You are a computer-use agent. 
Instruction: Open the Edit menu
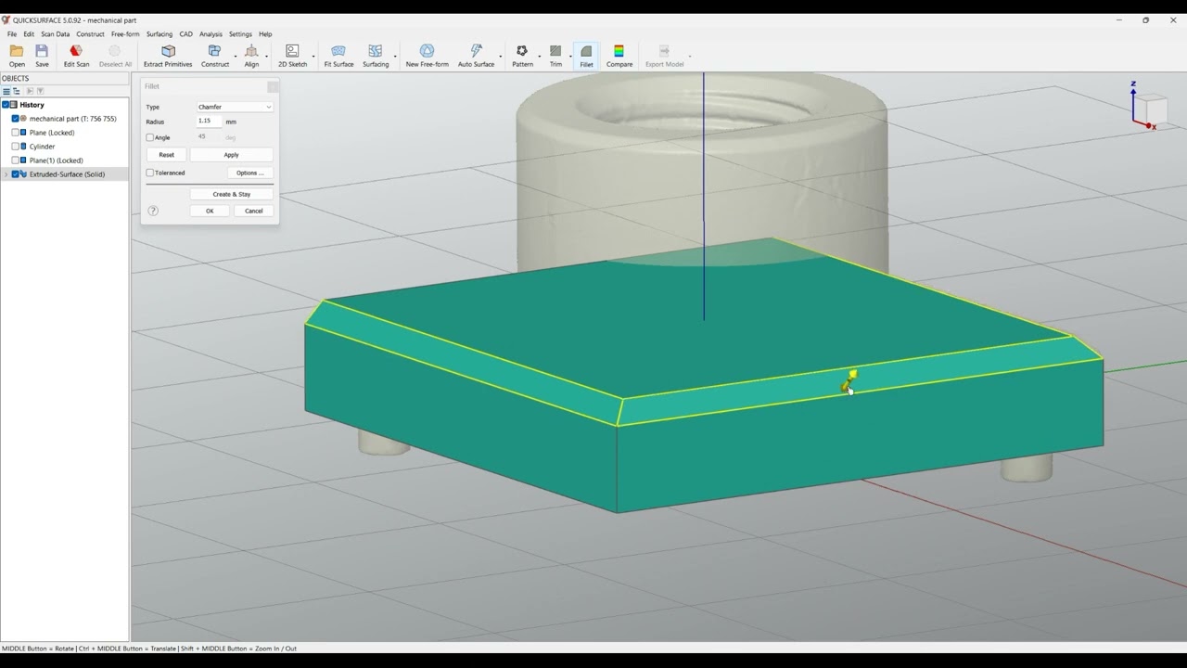(29, 34)
